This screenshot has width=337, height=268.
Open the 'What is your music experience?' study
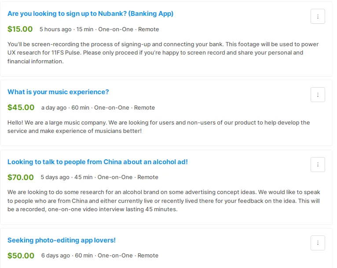click(58, 92)
